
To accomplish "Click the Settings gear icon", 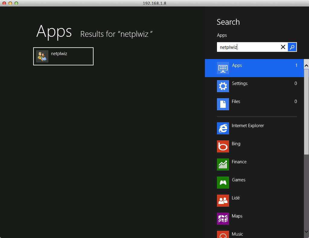I will (223, 86).
